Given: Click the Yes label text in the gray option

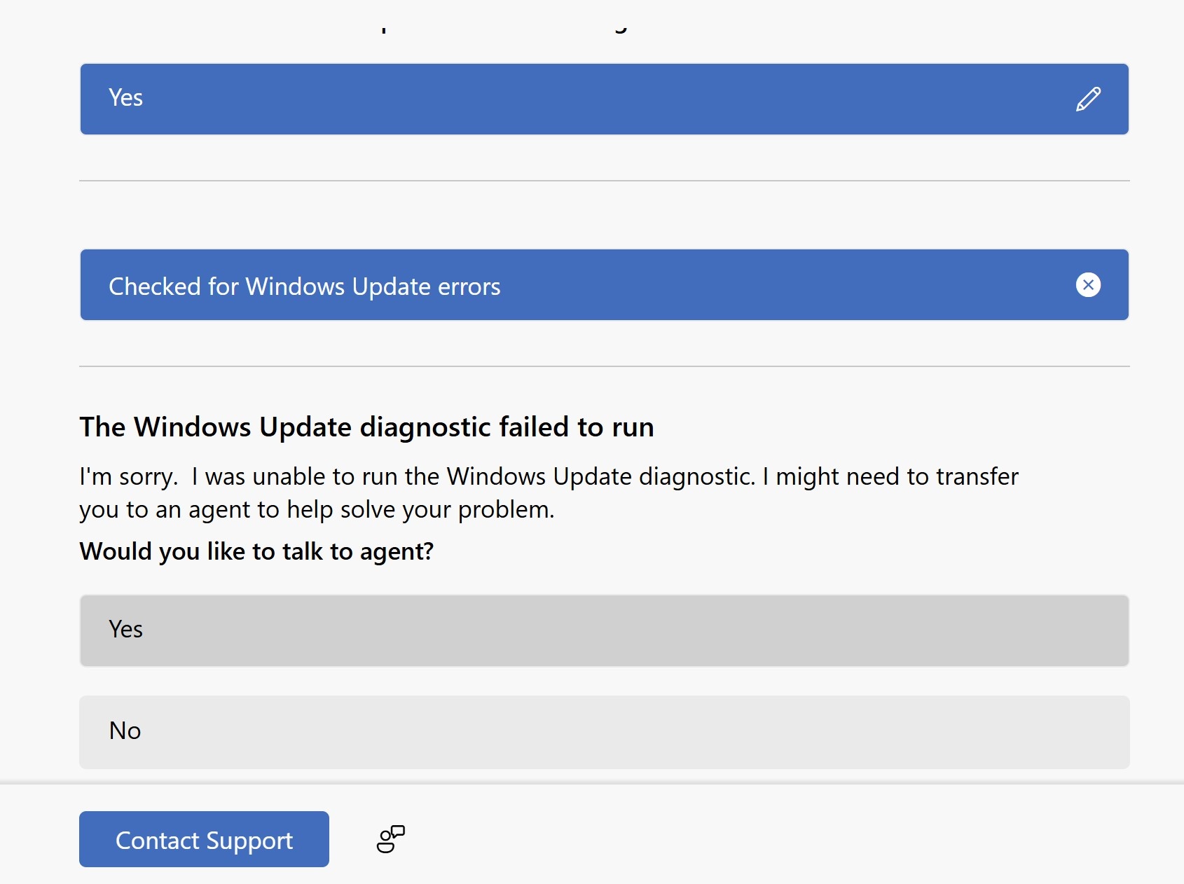Looking at the screenshot, I should click(125, 629).
